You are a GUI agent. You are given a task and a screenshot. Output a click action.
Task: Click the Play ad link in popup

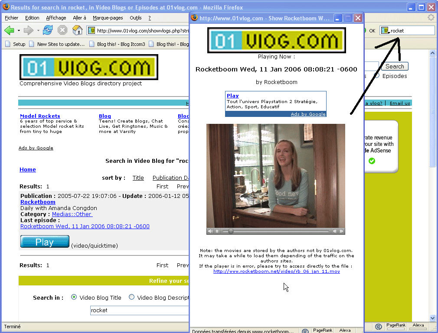click(x=233, y=96)
